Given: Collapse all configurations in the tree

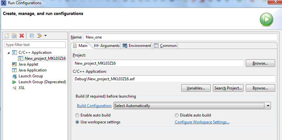Looking at the screenshot, I should (x=32, y=36).
